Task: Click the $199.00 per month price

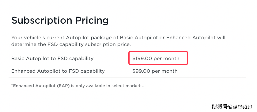Action: 156,59
